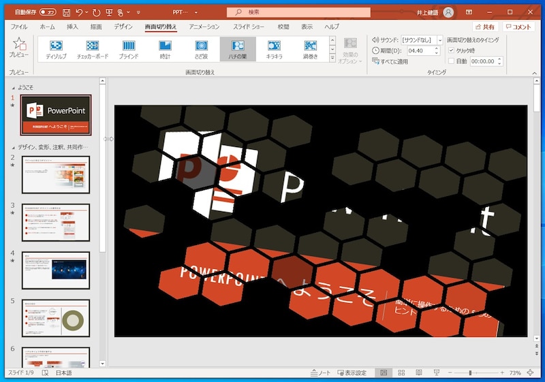Select the ディゾルブ transition effect

pyautogui.click(x=56, y=49)
